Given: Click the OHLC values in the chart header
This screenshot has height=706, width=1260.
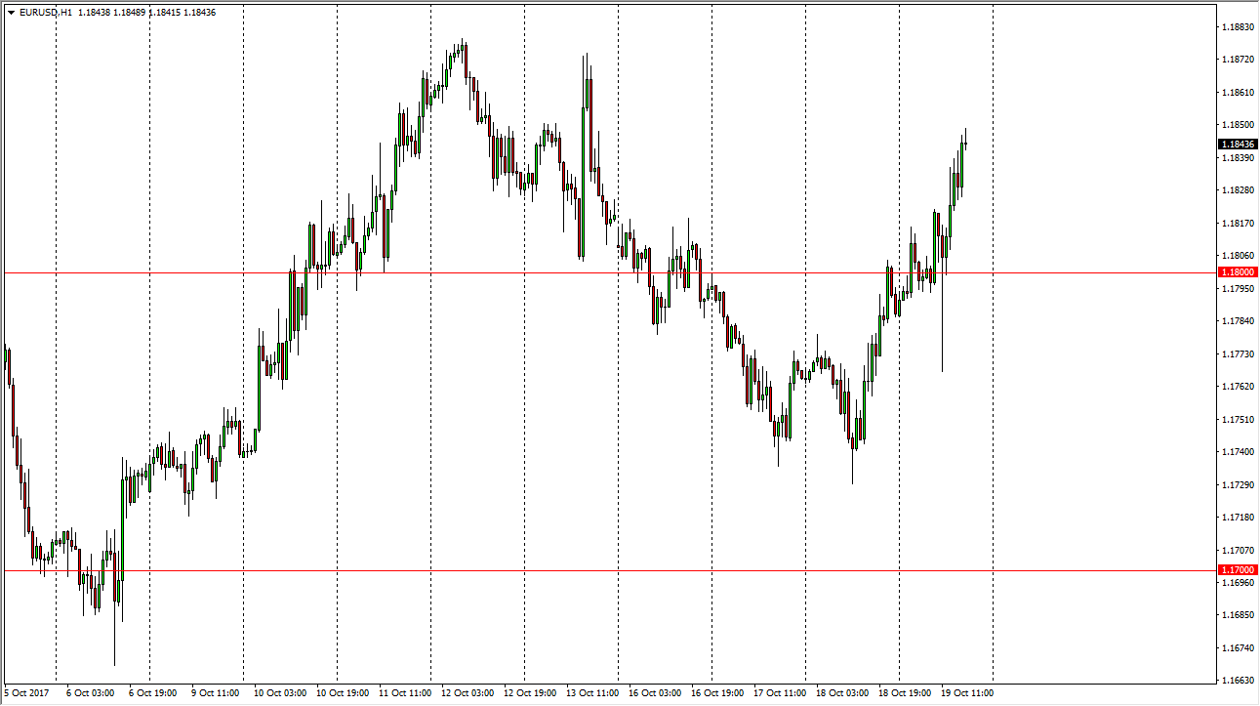Looking at the screenshot, I should [146, 12].
